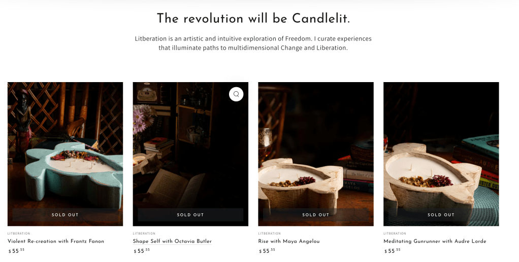Click Shape Self with Octavia Butler link
The width and height of the screenshot is (519, 262).
click(x=172, y=241)
